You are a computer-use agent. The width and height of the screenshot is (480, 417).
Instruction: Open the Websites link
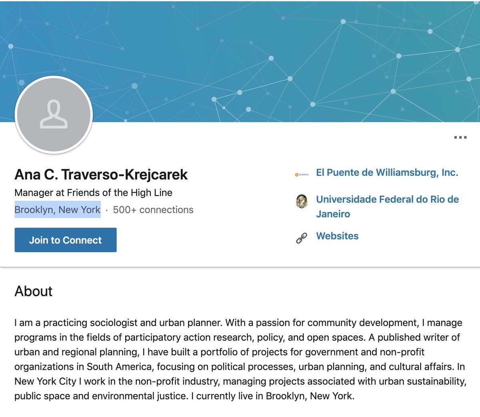[337, 236]
